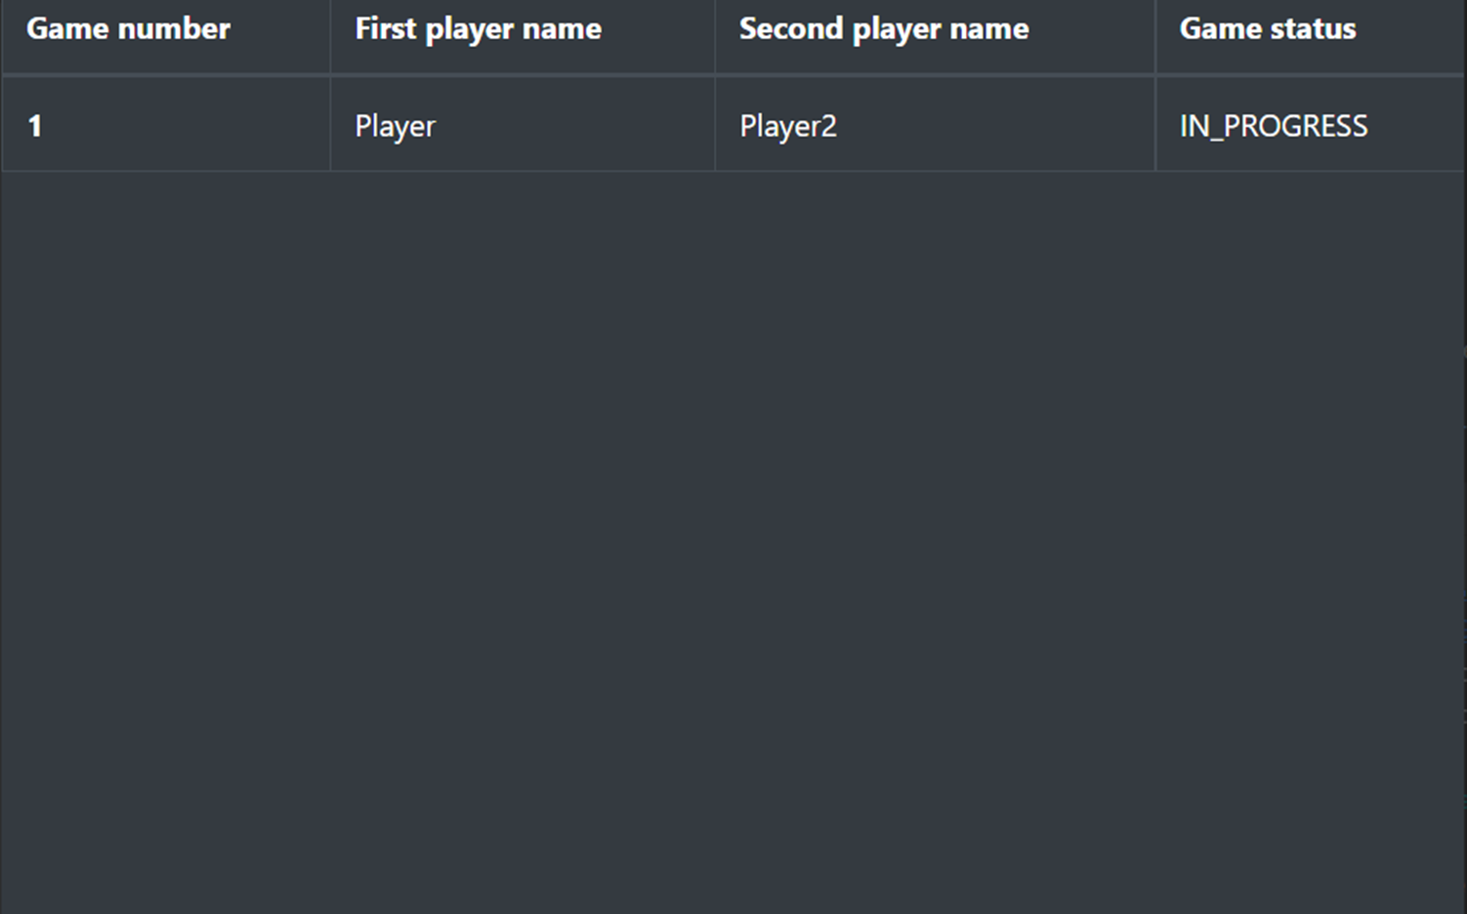Click the Player2 cell in the table
Viewport: 1467px width, 914px height.
click(787, 125)
